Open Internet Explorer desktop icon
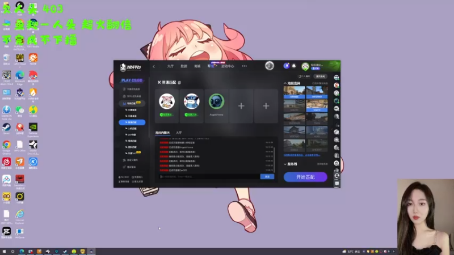The width and height of the screenshot is (454, 255). [x=20, y=216]
